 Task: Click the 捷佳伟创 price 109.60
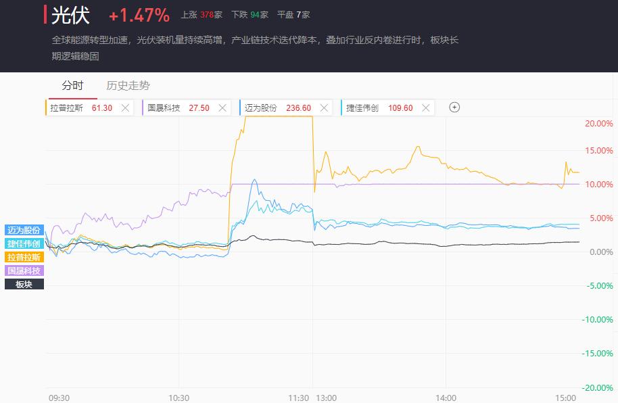(400, 108)
